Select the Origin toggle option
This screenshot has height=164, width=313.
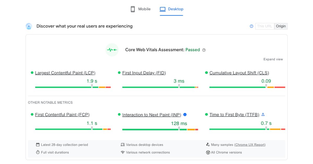coord(281,26)
